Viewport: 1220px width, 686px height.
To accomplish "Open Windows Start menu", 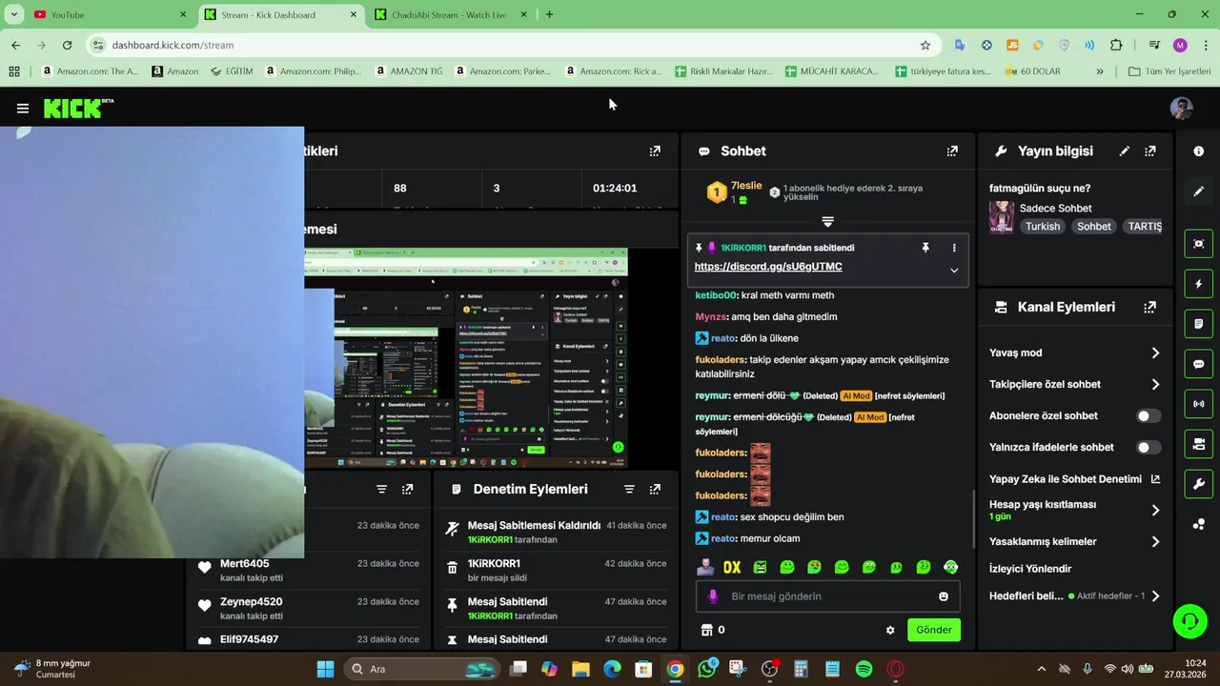I will 325,669.
